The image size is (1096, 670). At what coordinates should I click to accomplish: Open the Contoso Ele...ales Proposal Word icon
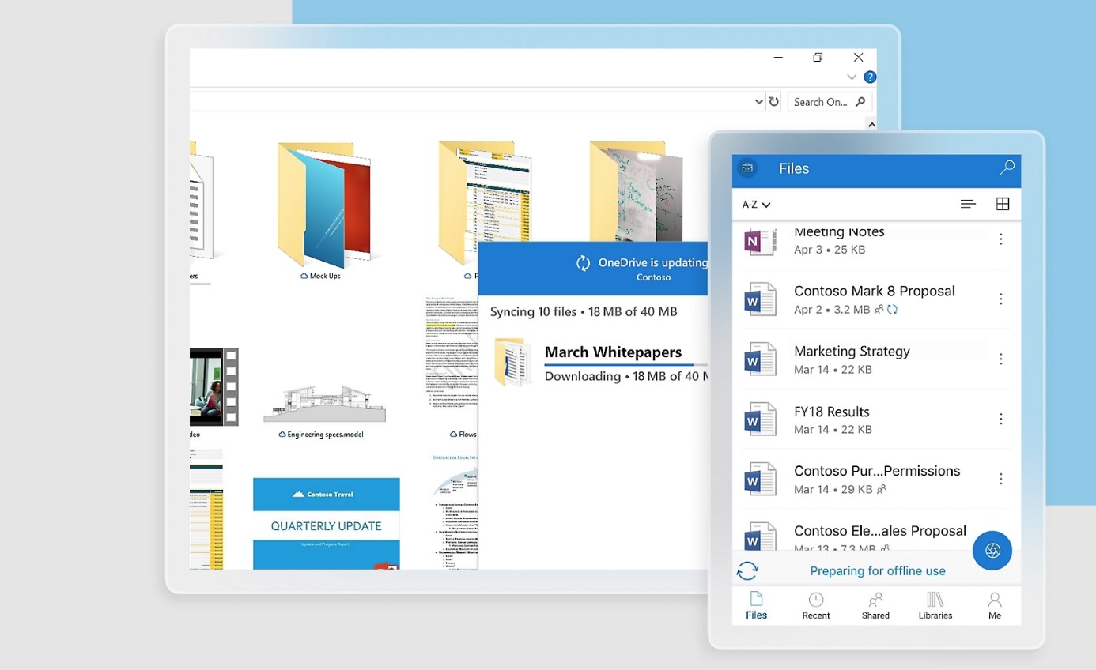pyautogui.click(x=761, y=536)
